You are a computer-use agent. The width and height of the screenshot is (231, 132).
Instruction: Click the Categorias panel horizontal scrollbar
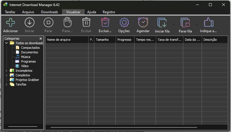[x=23, y=126]
